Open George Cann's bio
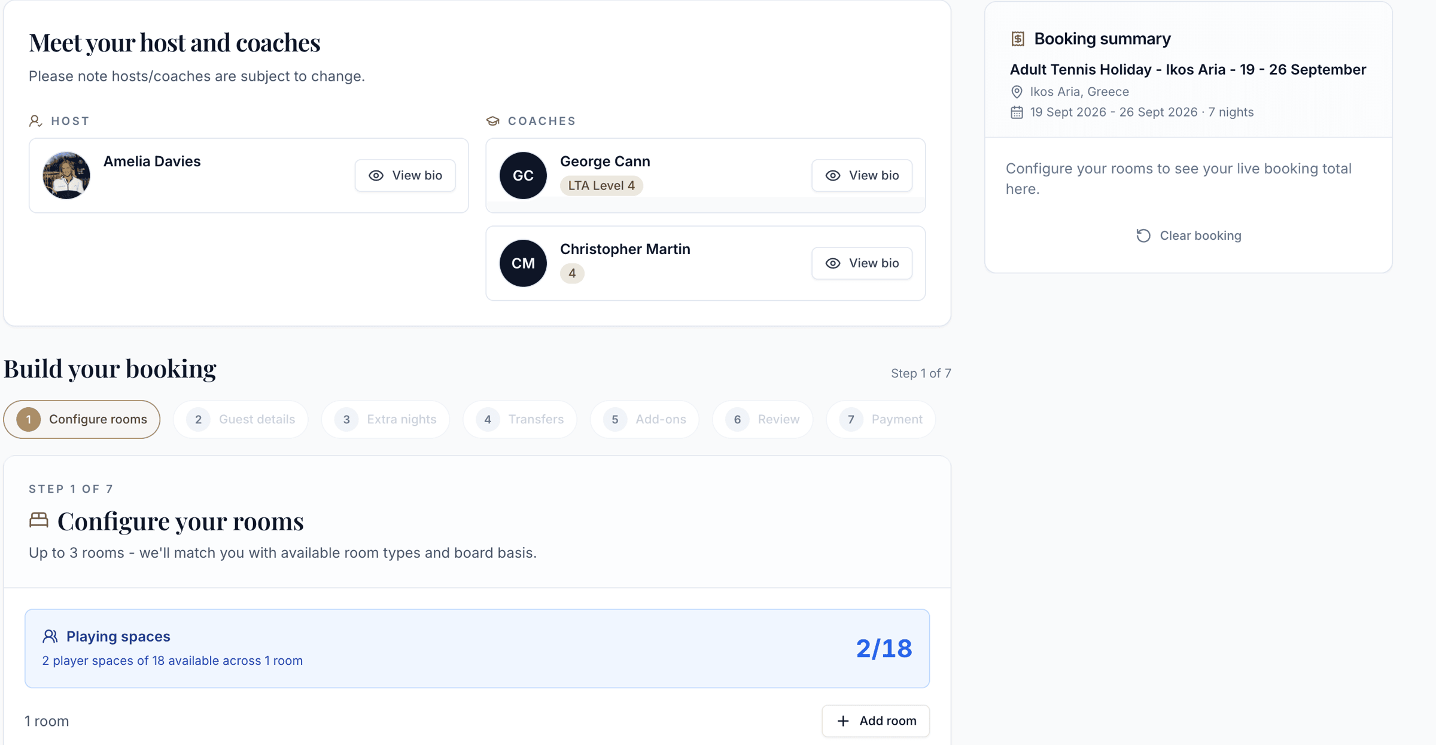This screenshot has width=1436, height=745. tap(862, 175)
